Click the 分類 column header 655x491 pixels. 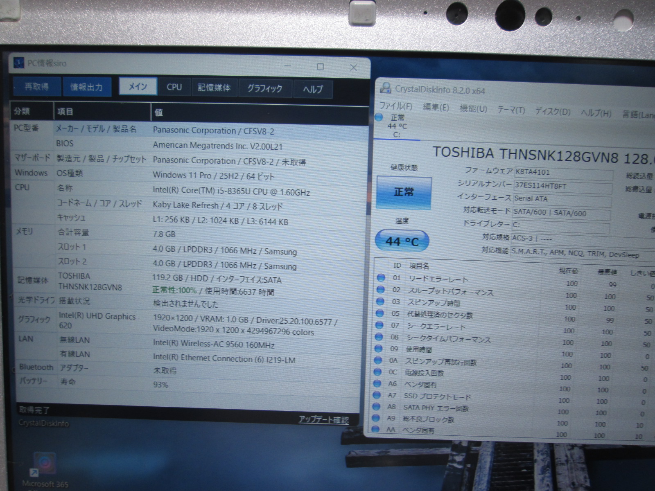coord(32,111)
